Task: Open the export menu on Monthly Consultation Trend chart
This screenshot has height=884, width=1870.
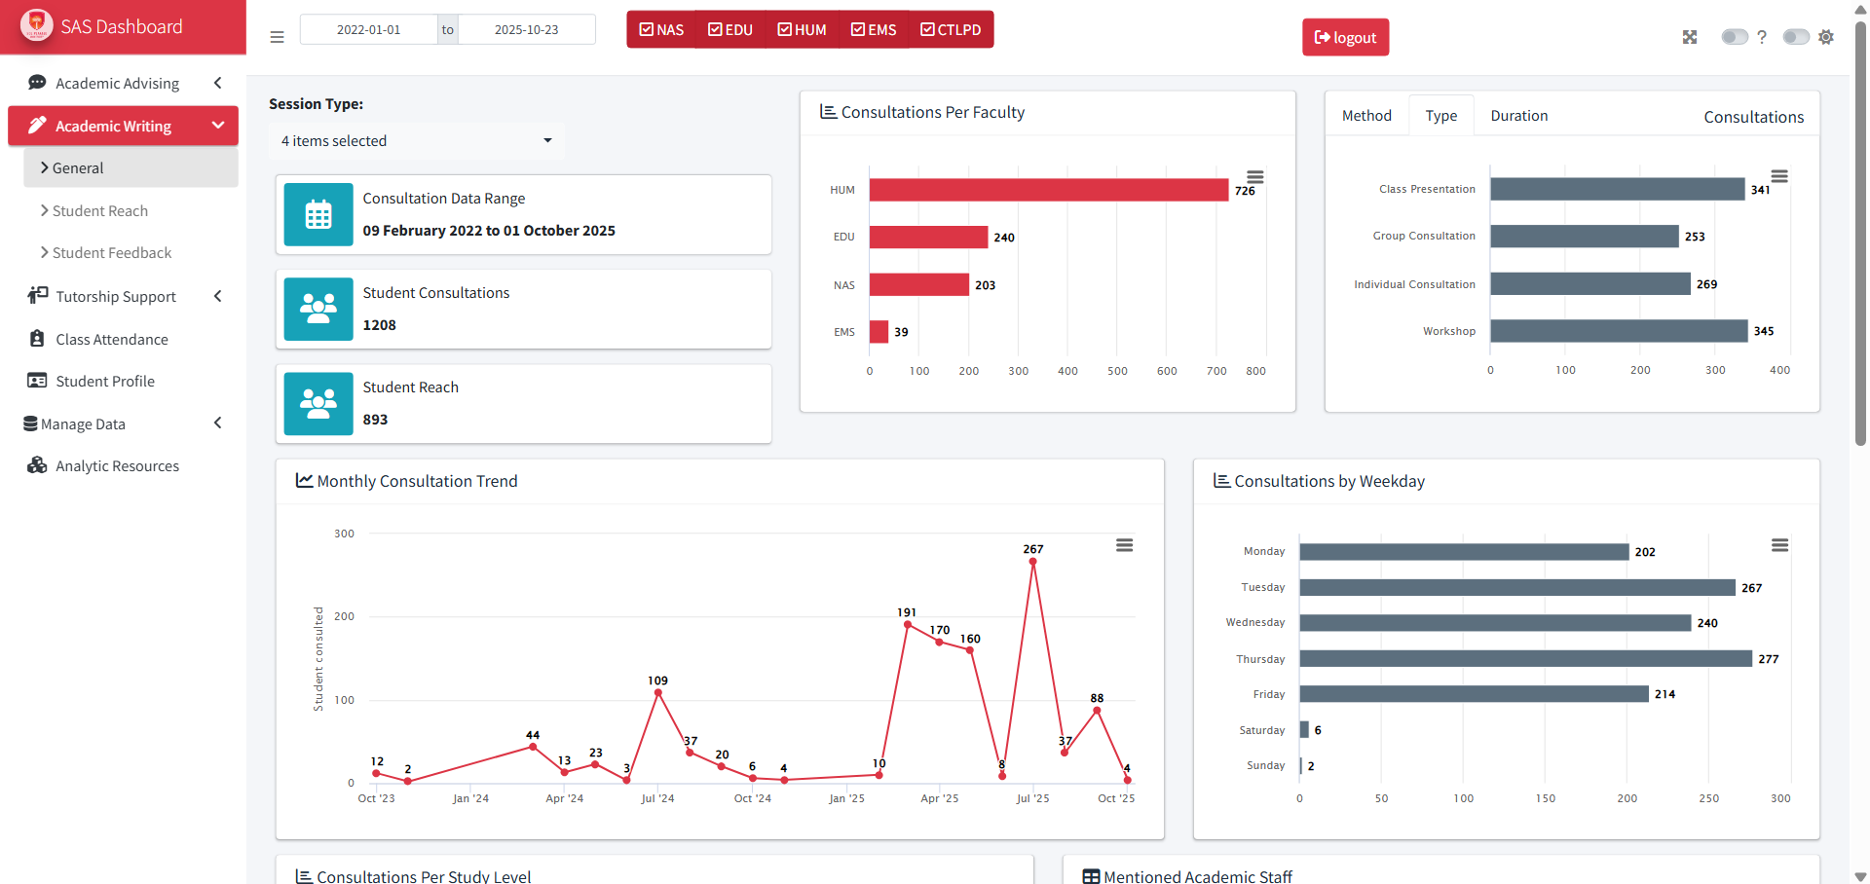Action: [x=1124, y=545]
